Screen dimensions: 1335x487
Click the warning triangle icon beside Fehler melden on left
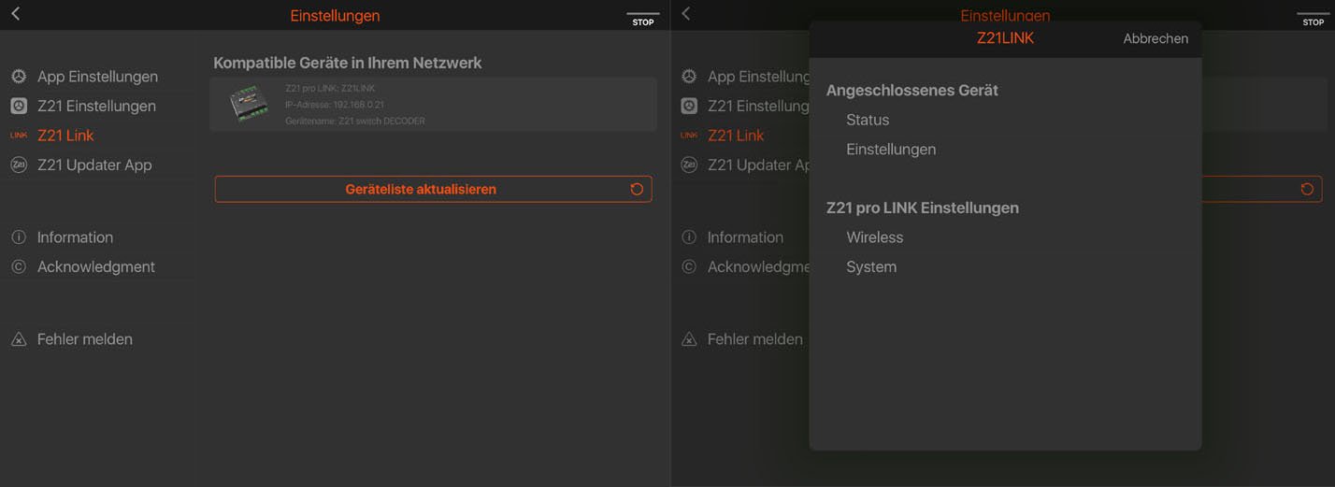point(19,339)
